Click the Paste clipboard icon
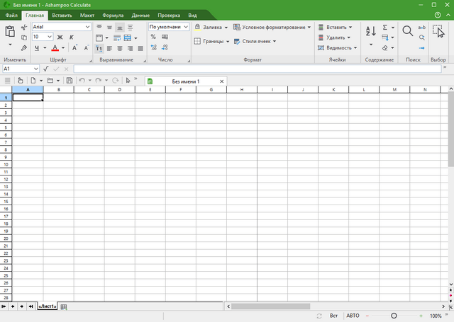 pos(10,33)
